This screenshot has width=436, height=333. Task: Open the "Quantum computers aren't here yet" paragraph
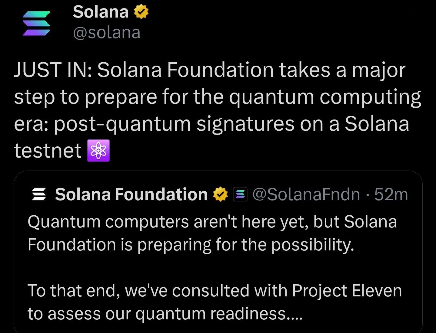(x=212, y=233)
